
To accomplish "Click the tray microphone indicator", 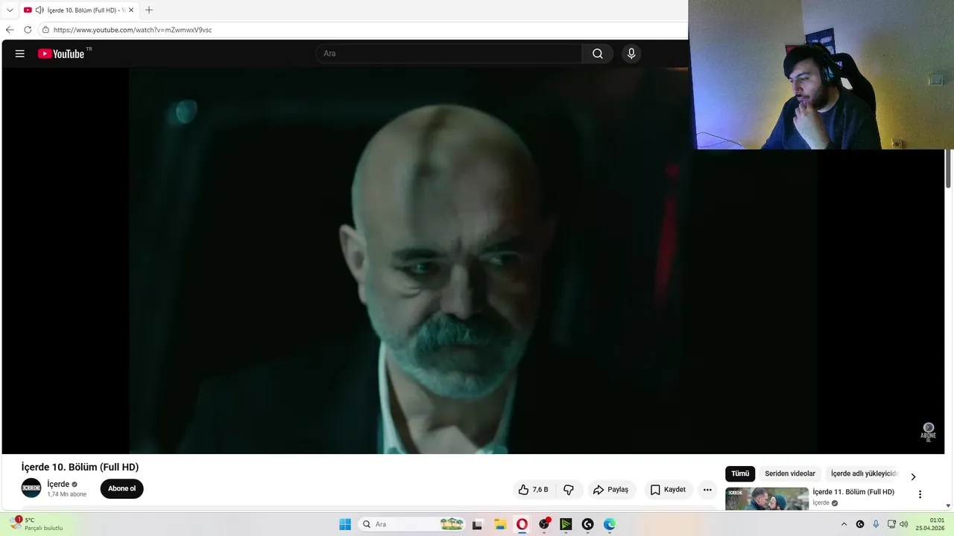I will (x=876, y=524).
